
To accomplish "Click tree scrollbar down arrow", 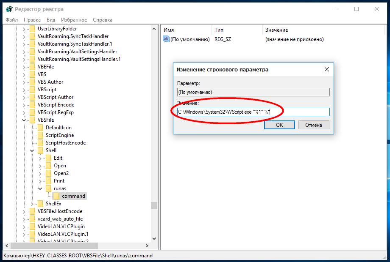I will click(154, 239).
